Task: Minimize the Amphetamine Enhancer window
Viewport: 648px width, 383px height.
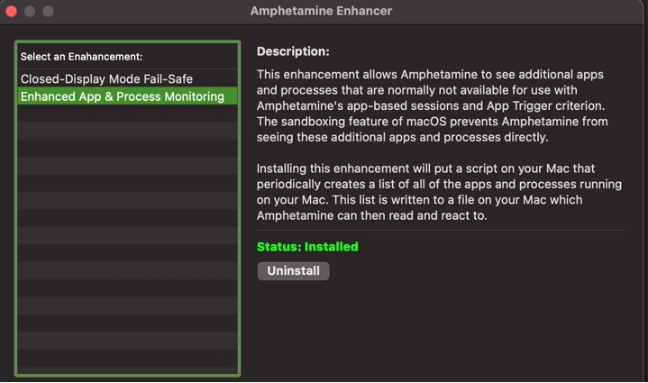Action: tap(30, 12)
